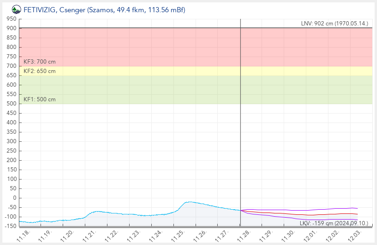Click the green first-degree alert band

tap(141, 90)
